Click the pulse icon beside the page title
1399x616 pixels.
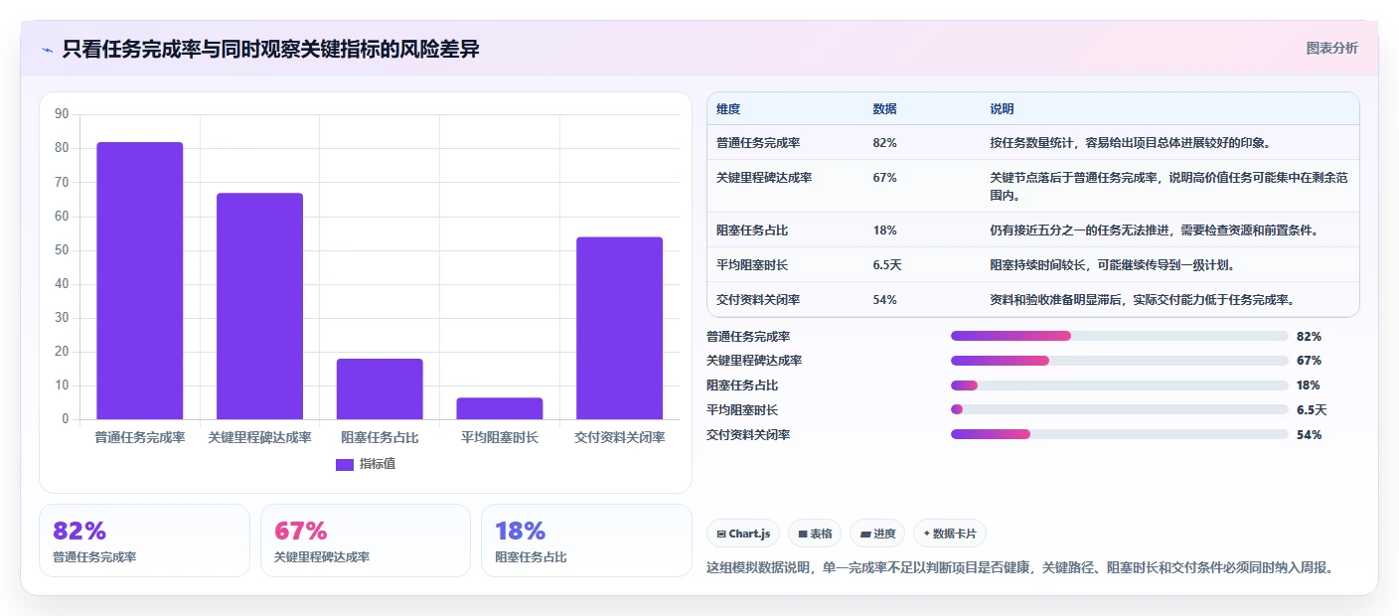[47, 49]
